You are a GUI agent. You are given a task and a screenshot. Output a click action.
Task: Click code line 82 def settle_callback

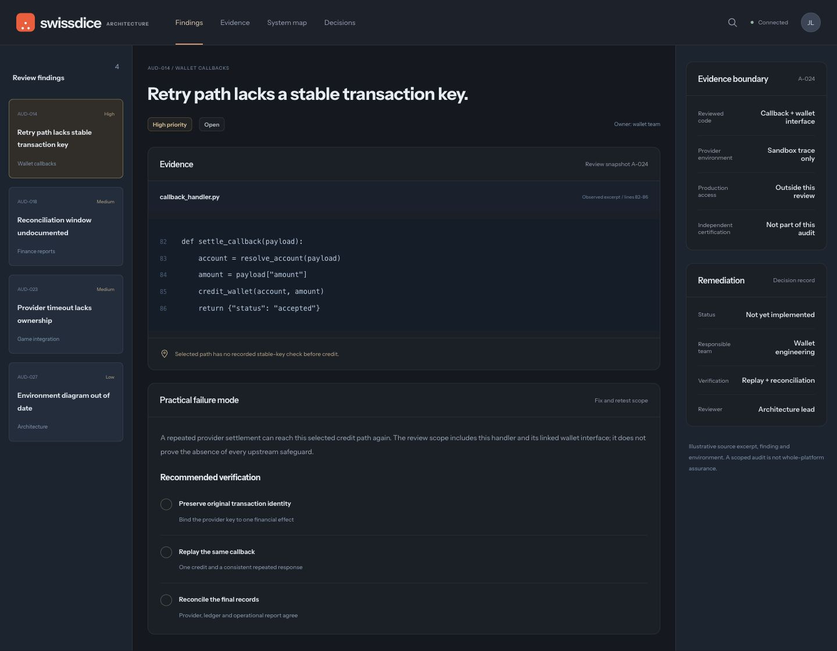coord(242,242)
